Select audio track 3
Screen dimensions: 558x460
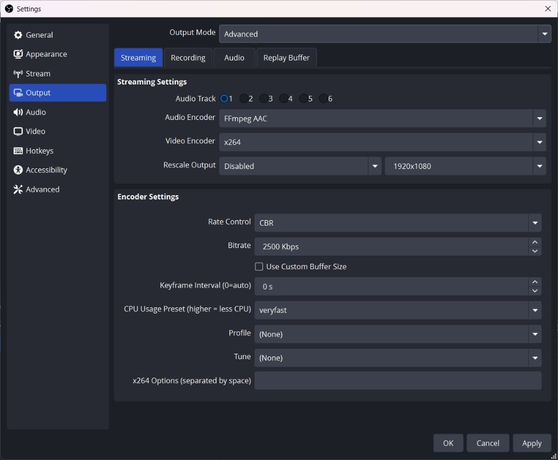coord(264,99)
